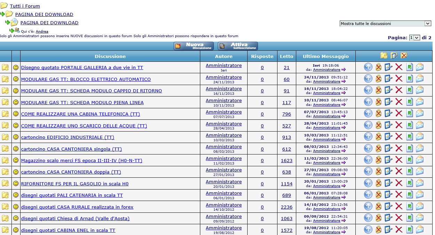Click the Amministratore author link dated 14/10/2012
Screen dimensions: 435x235
click(224, 205)
